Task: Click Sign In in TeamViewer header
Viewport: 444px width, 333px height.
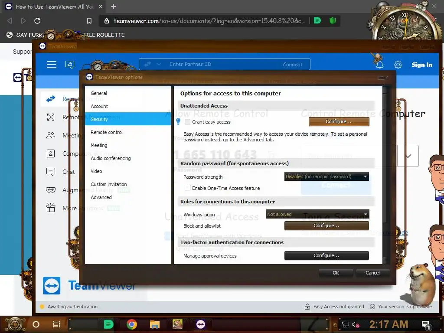Action: tap(422, 65)
